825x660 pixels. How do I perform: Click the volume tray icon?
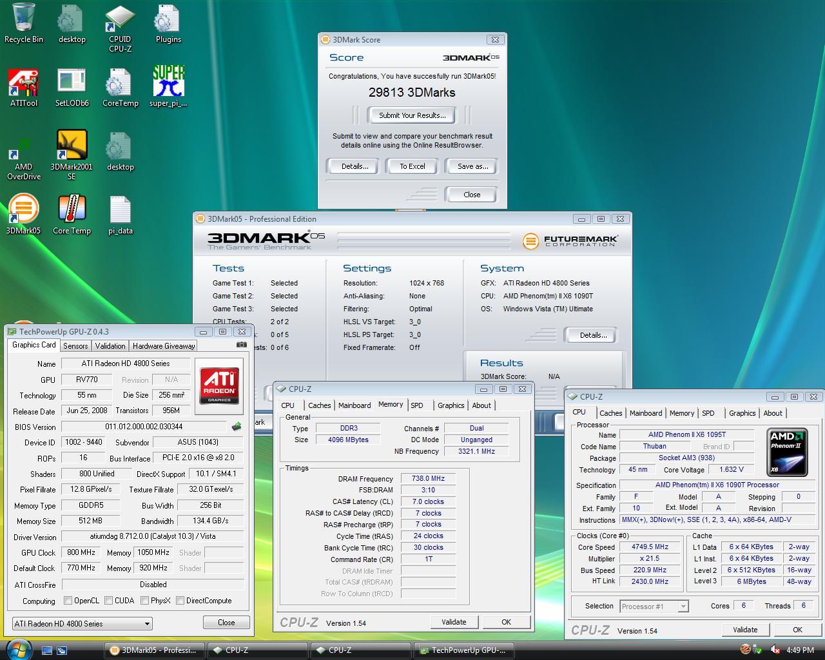pyautogui.click(x=775, y=650)
